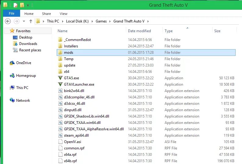Click the GFSDK_TXAA.win64.dll file icon

60,123
